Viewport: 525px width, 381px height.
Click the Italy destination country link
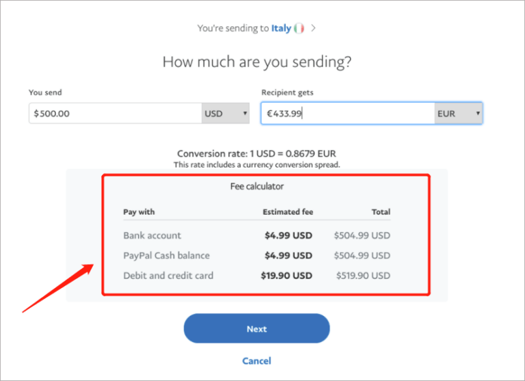pos(281,29)
